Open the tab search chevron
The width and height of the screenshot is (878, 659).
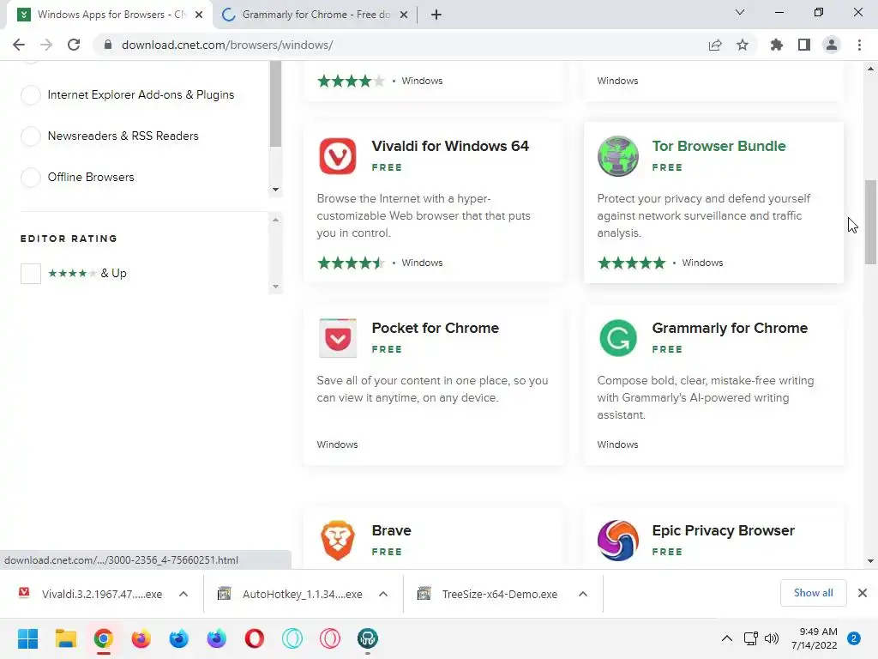(740, 13)
